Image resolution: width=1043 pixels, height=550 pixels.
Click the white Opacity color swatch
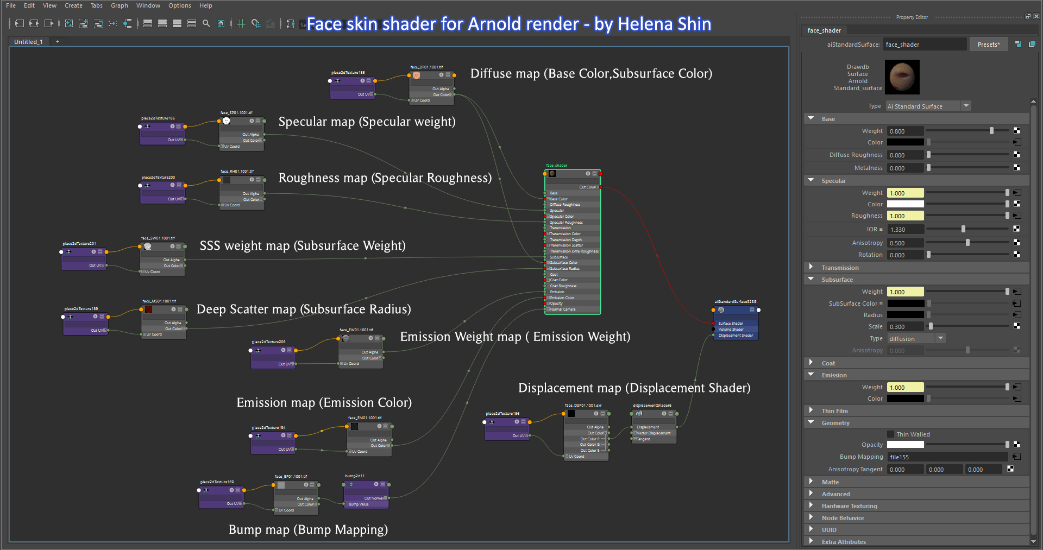906,445
